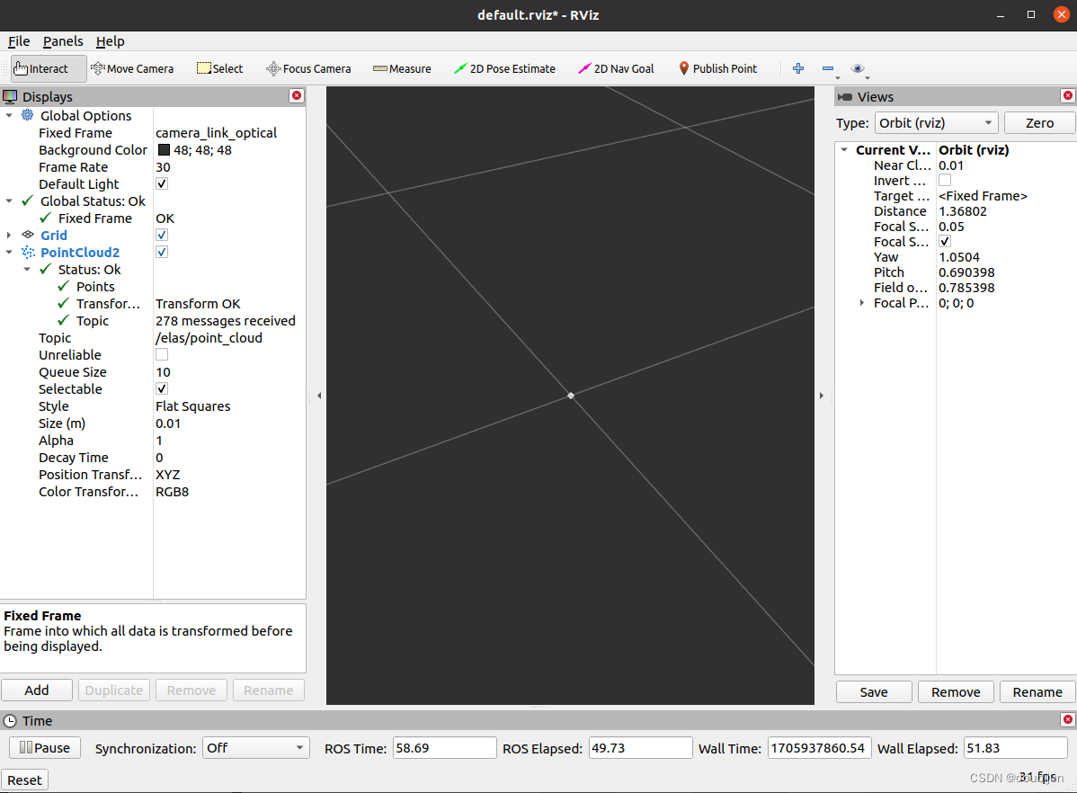Collapse the Global Options tree node
The width and height of the screenshot is (1077, 793).
click(x=9, y=115)
